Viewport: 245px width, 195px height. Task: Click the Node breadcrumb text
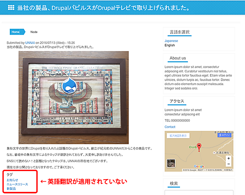[34, 32]
